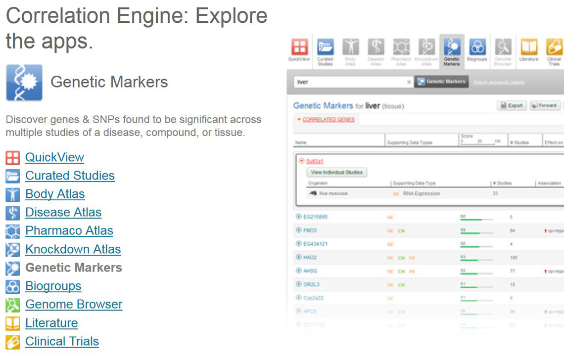Viewport: 564px width, 364px height.
Task: Expand the HAO2 gene row
Action: (298, 257)
